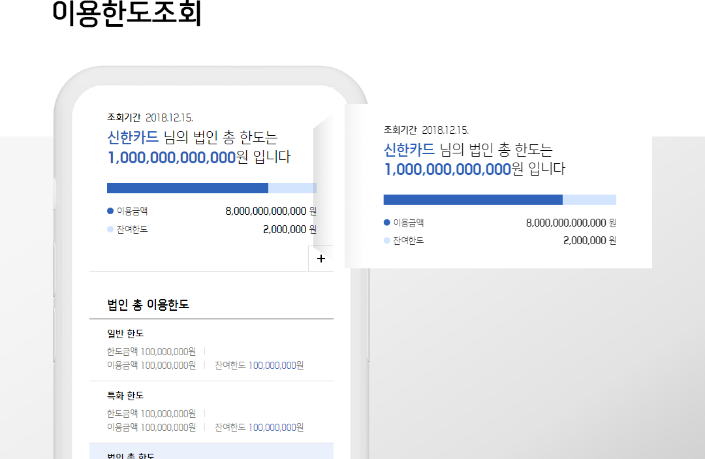Click phone's 2,000,000 원 remaining amount
The height and width of the screenshot is (459, 705).
coord(290,229)
